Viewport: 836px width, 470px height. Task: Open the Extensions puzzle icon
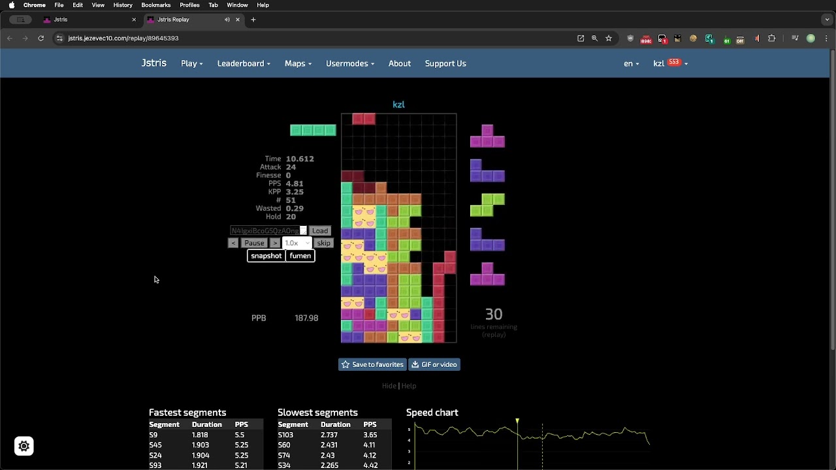point(771,39)
